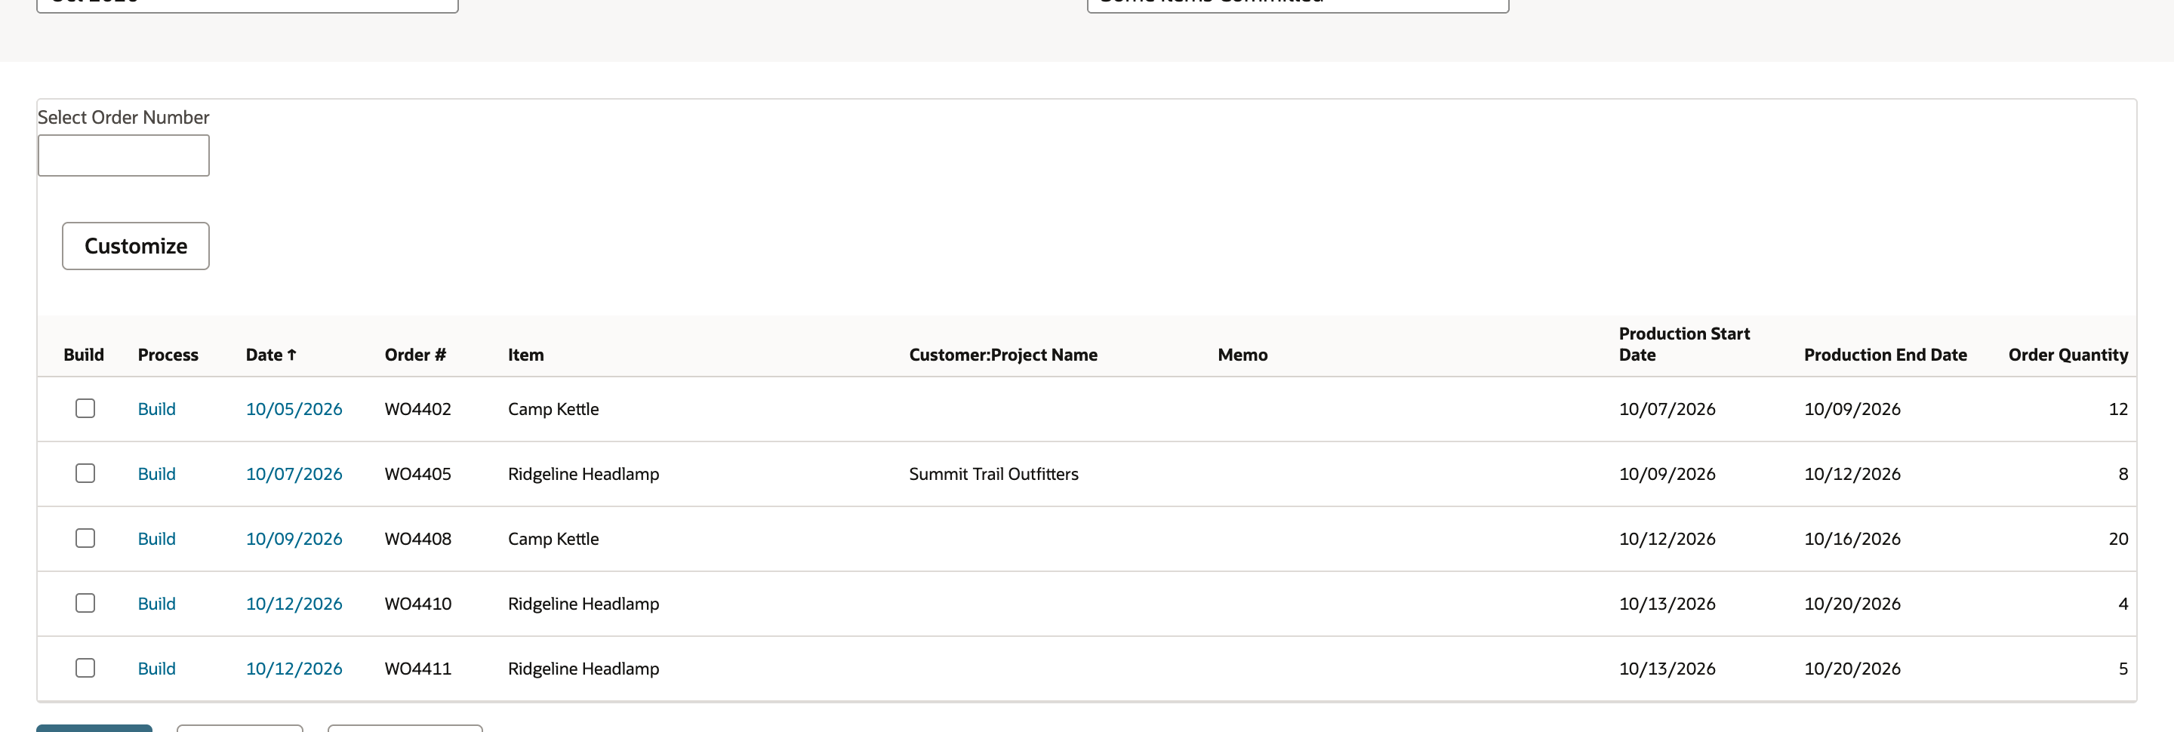Select the checkbox in the WO4410 row
2174x732 pixels.
click(x=85, y=603)
